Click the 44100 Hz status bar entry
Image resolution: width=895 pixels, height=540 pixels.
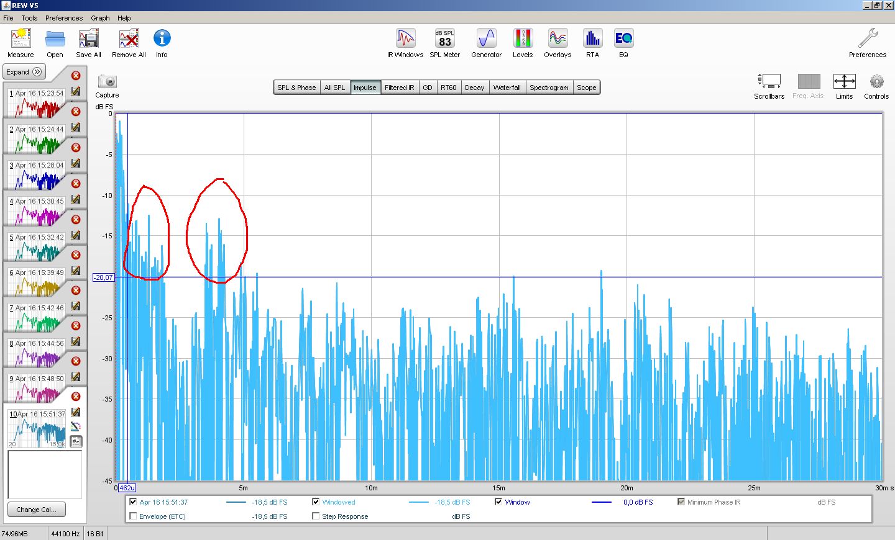point(65,534)
